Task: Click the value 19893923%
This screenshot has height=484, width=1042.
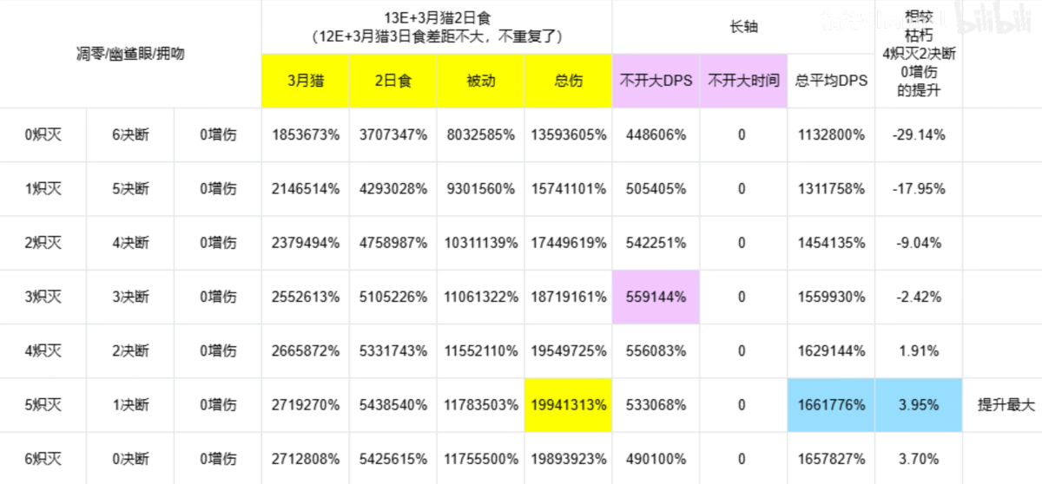Action: click(x=569, y=458)
